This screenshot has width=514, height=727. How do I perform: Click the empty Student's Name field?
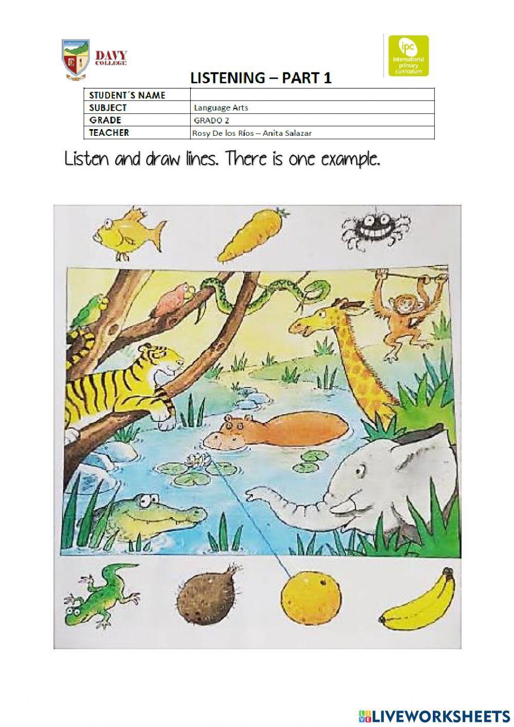click(313, 95)
